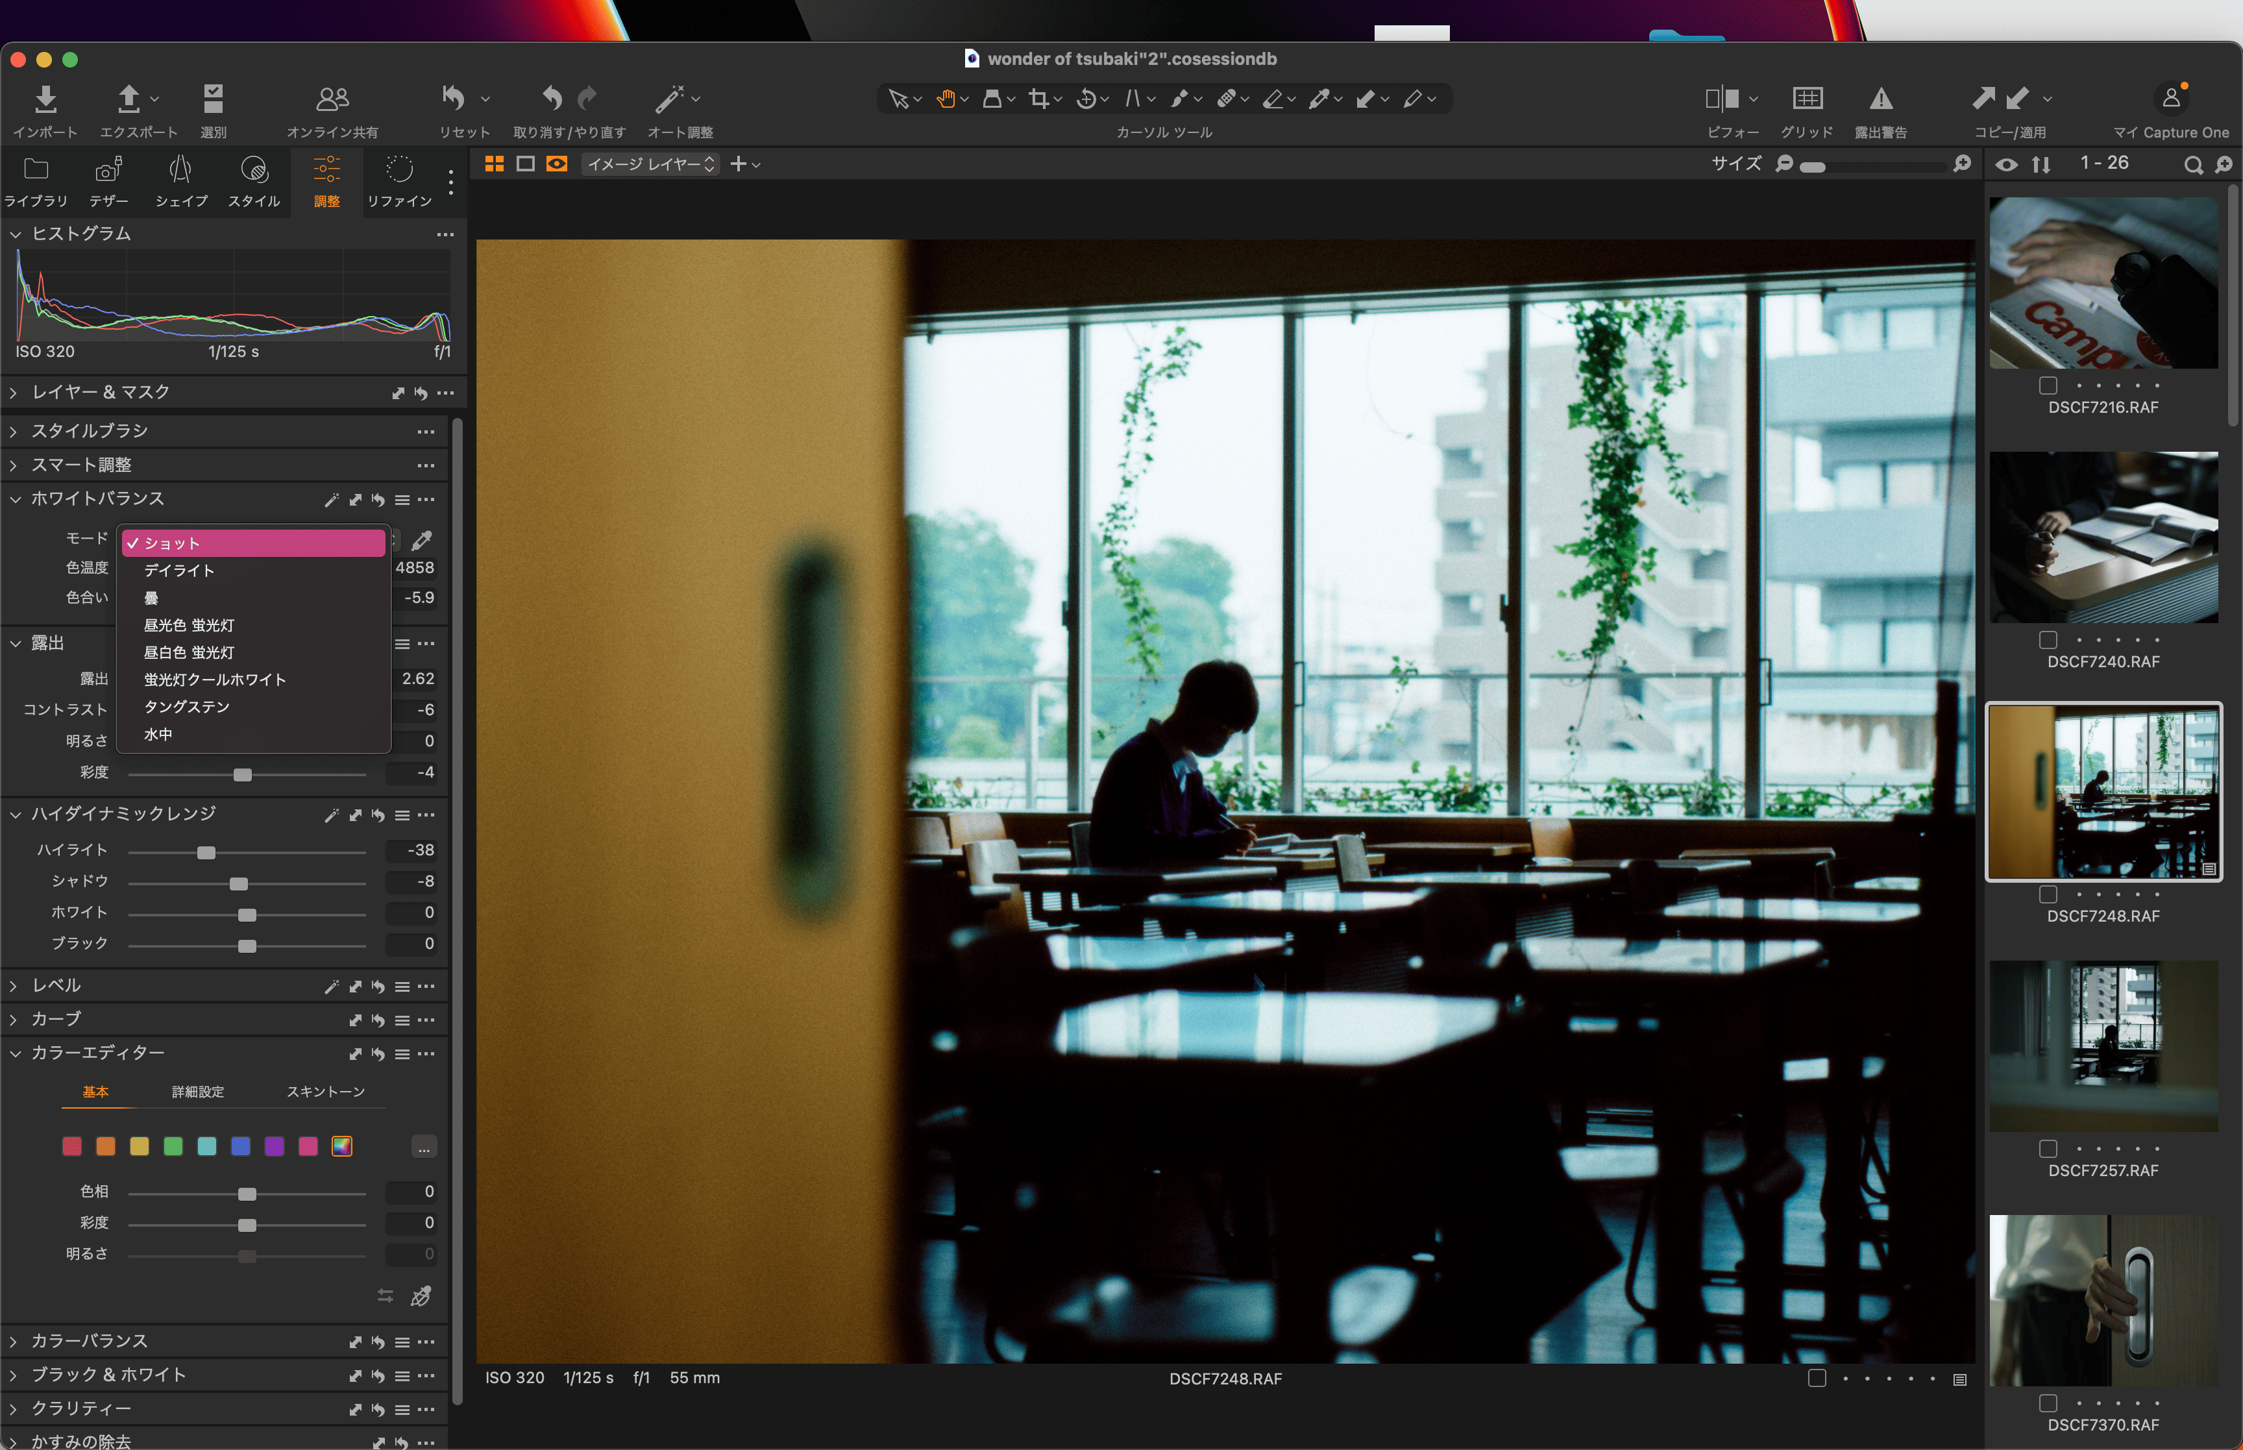The width and height of the screenshot is (2243, 1450).
Task: Collapse the Exposure (露出) panel
Action: point(15,643)
